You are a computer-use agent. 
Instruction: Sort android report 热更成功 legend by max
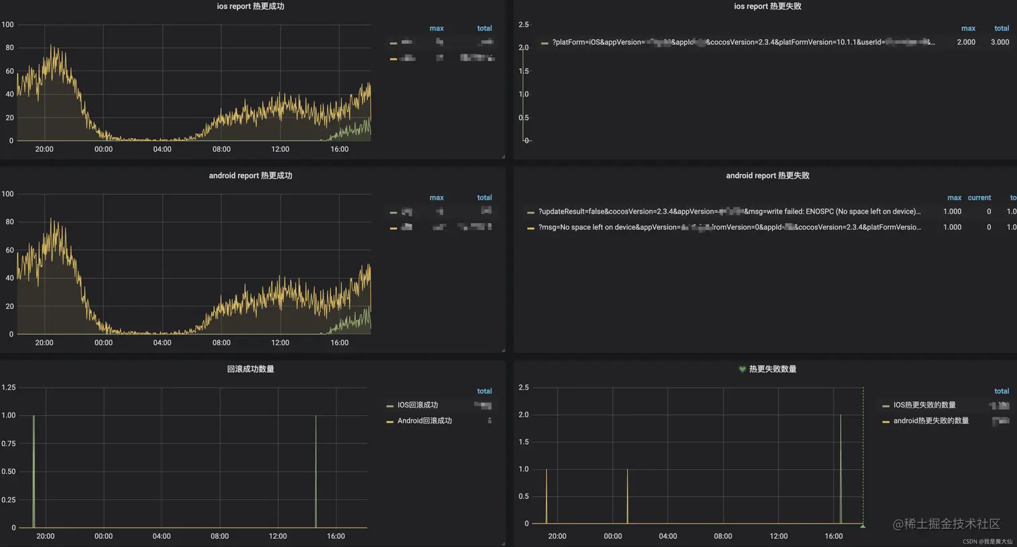pyautogui.click(x=437, y=198)
